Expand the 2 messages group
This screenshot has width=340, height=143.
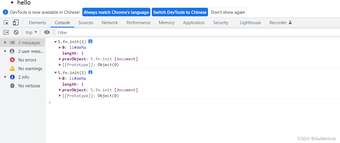5,42
